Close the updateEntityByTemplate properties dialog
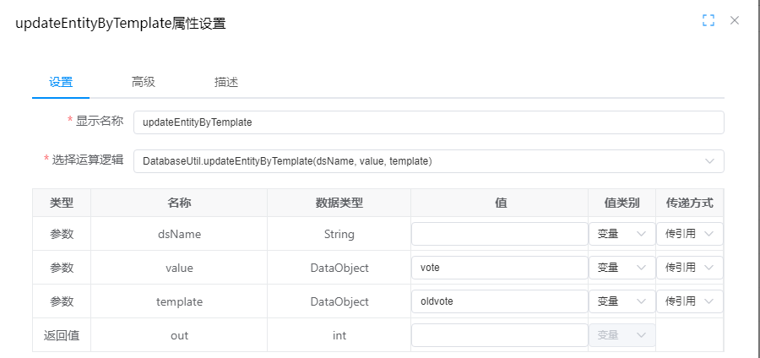The image size is (760, 358). [x=735, y=20]
